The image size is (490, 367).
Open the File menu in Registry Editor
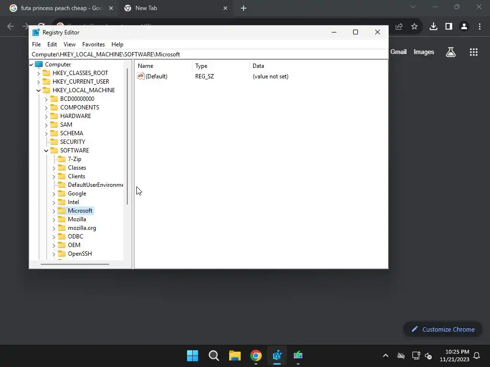tap(36, 44)
